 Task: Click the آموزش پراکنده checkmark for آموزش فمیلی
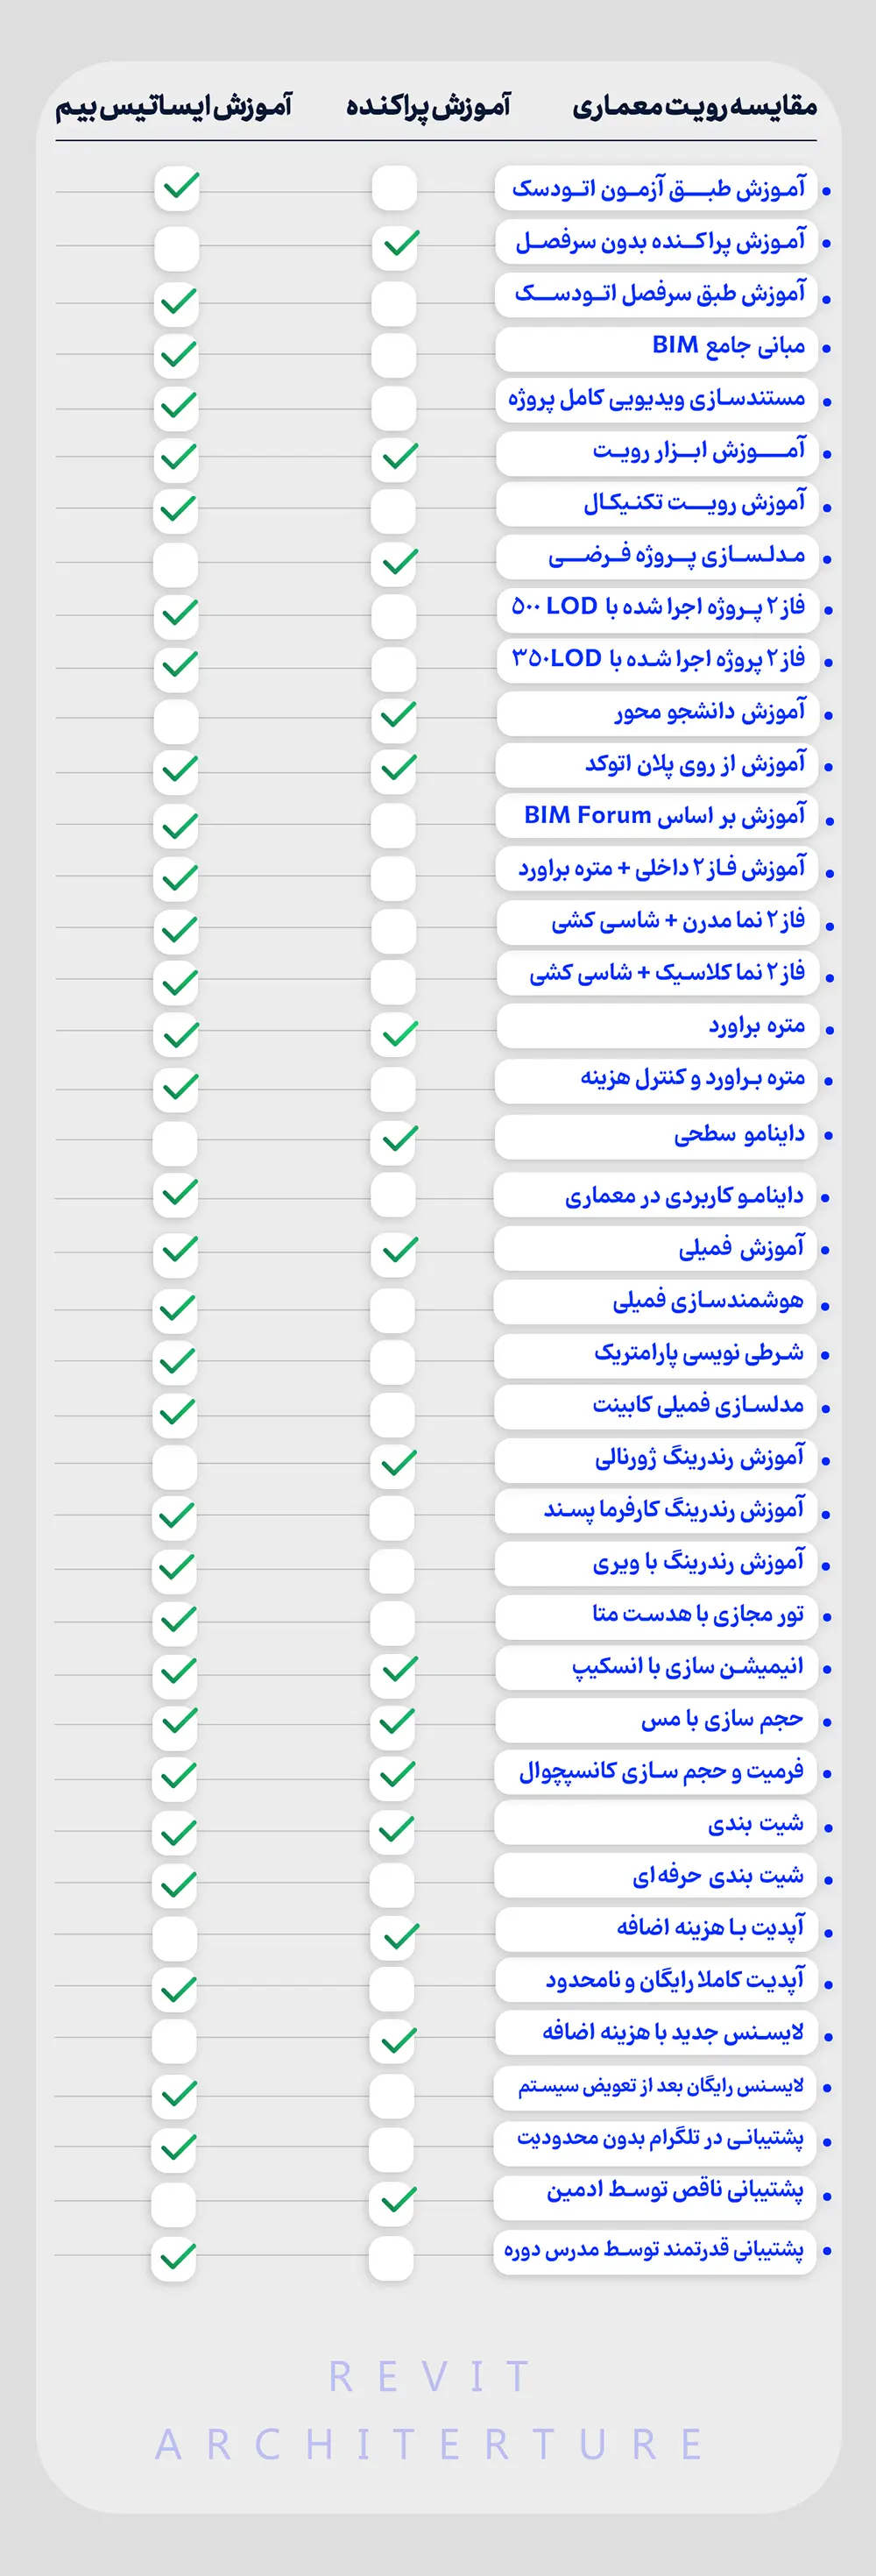[393, 1250]
